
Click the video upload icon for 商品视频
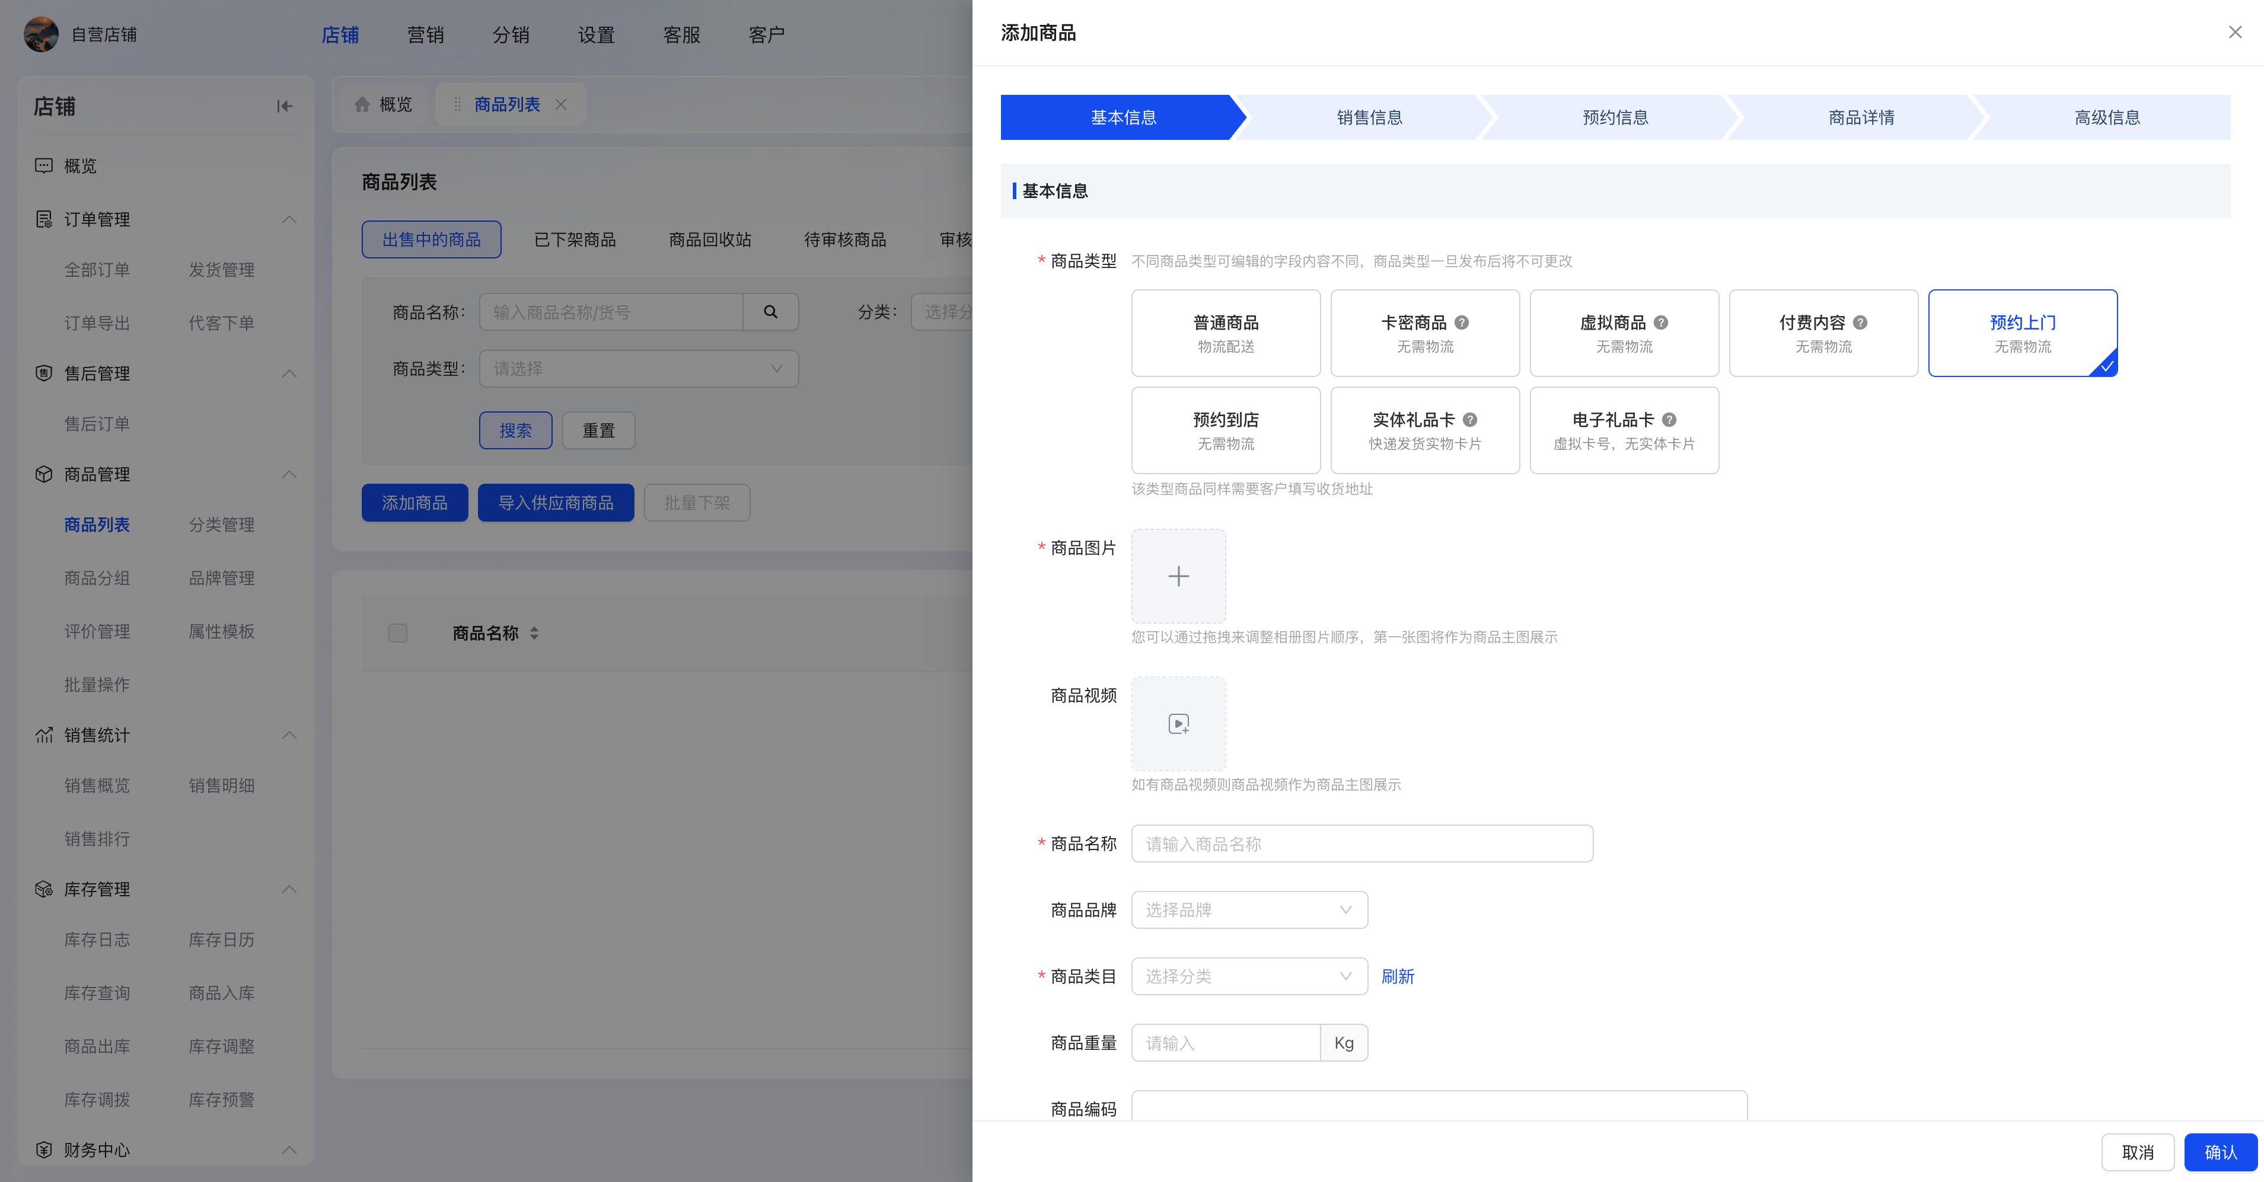point(1179,724)
